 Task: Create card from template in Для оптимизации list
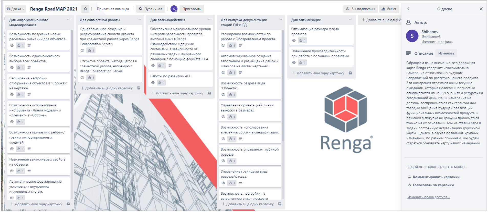(350, 73)
